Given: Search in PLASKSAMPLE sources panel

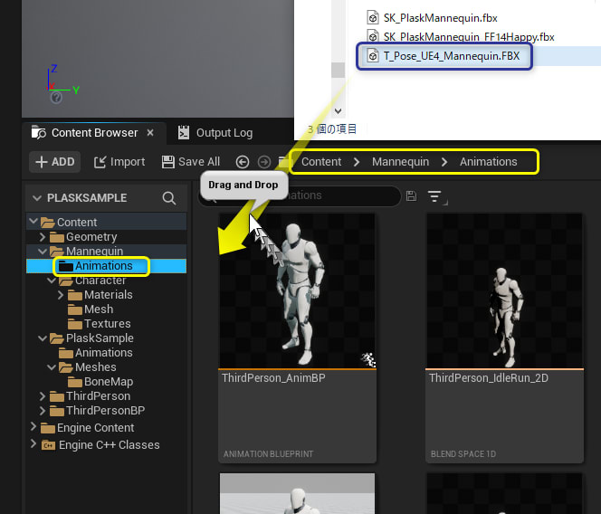Looking at the screenshot, I should [169, 198].
